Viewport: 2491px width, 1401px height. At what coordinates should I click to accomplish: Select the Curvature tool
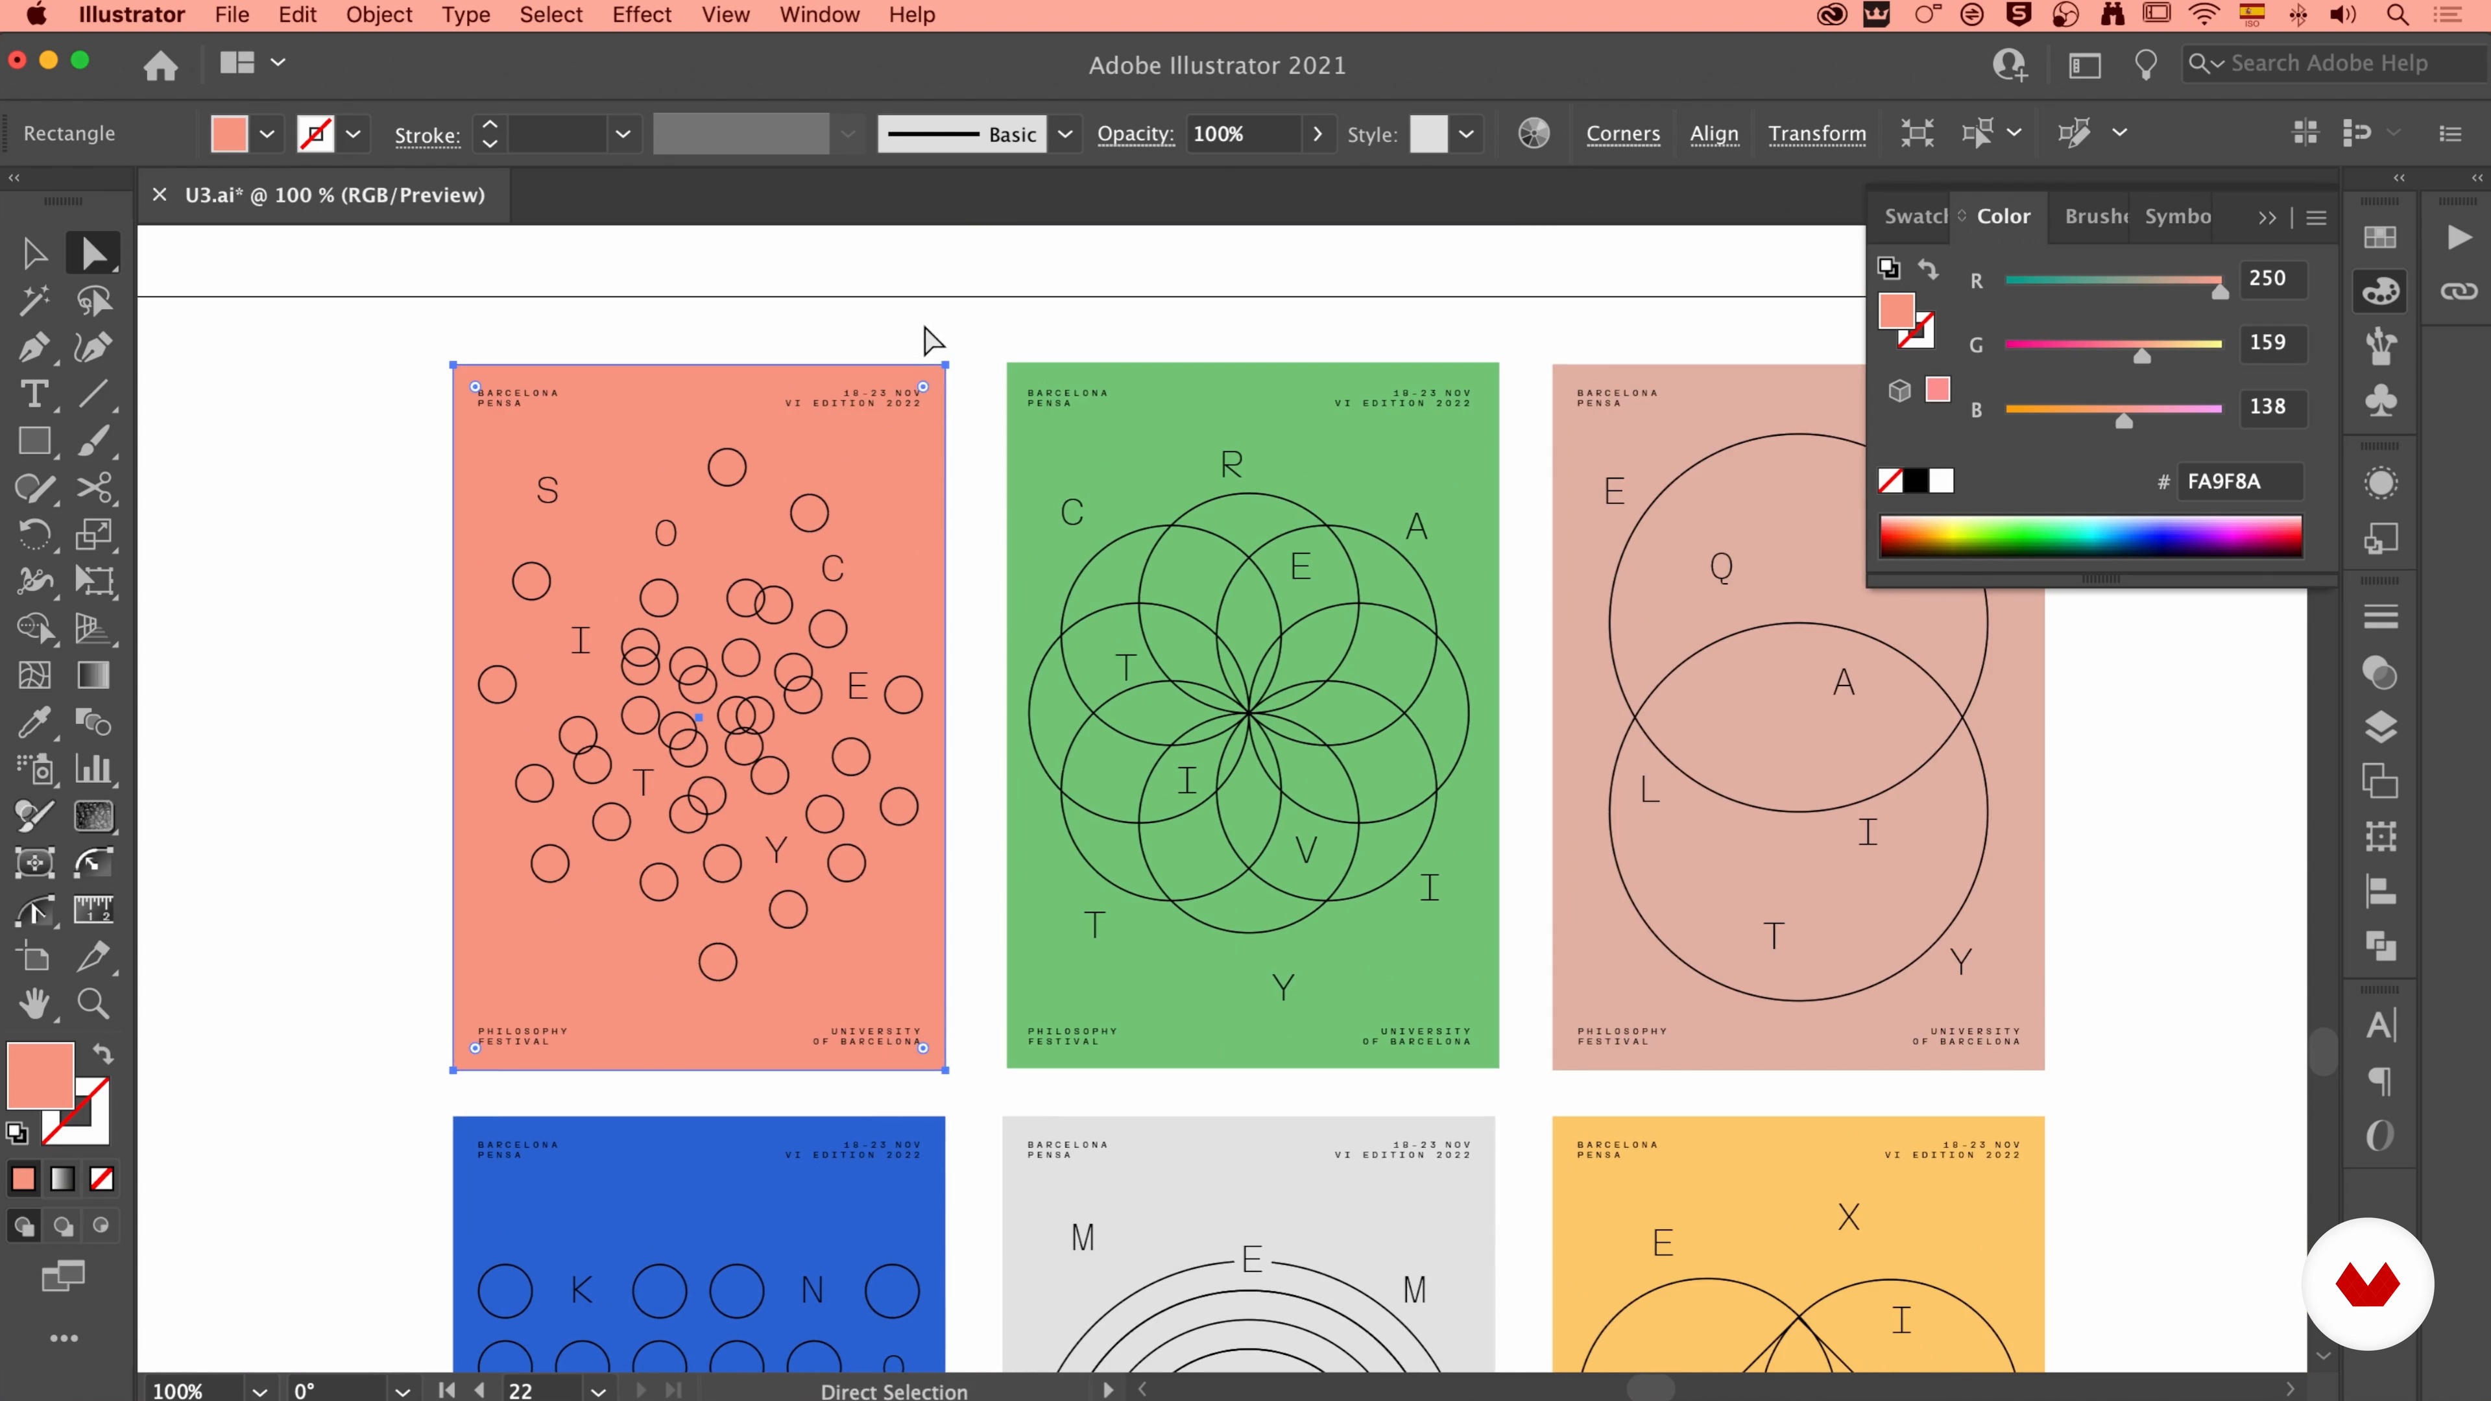click(x=94, y=347)
